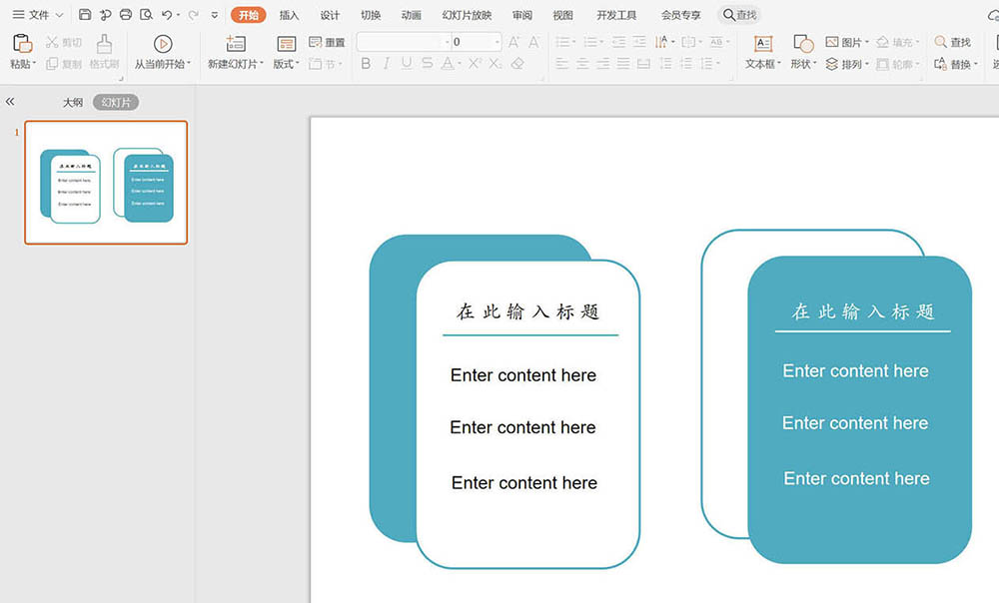Open the File (文件) menu dropdown
The width and height of the screenshot is (999, 603).
pyautogui.click(x=38, y=15)
